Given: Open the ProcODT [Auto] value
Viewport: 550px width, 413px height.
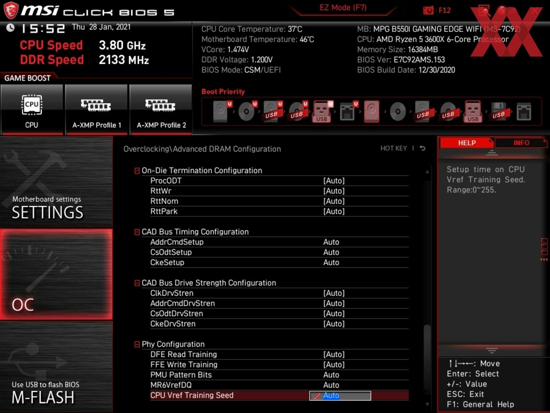Looking at the screenshot, I should click(334, 181).
